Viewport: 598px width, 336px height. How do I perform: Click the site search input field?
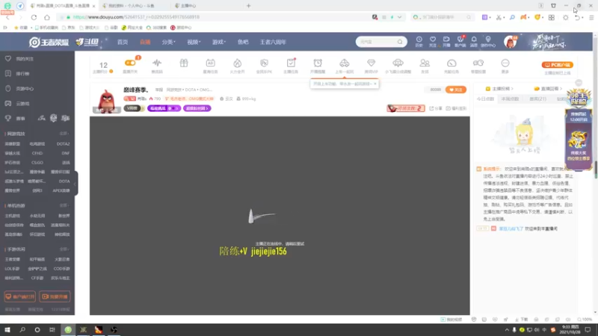(x=377, y=42)
